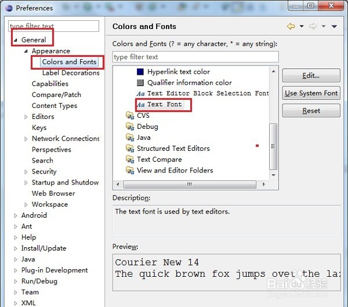Expand the Team preferences node
Screen dimensions: 348x307
pyautogui.click(x=16, y=292)
